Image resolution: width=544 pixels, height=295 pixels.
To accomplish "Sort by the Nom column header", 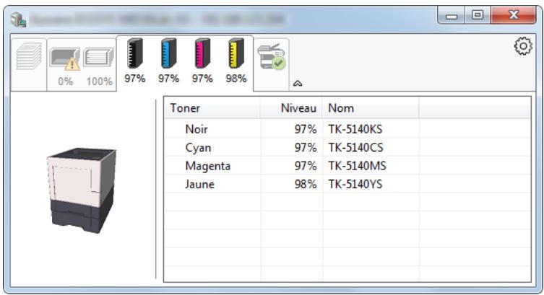I will (371, 108).
